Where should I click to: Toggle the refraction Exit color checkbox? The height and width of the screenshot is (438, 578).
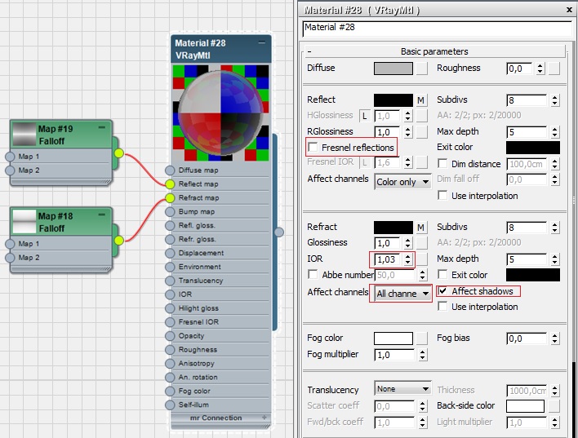click(442, 274)
